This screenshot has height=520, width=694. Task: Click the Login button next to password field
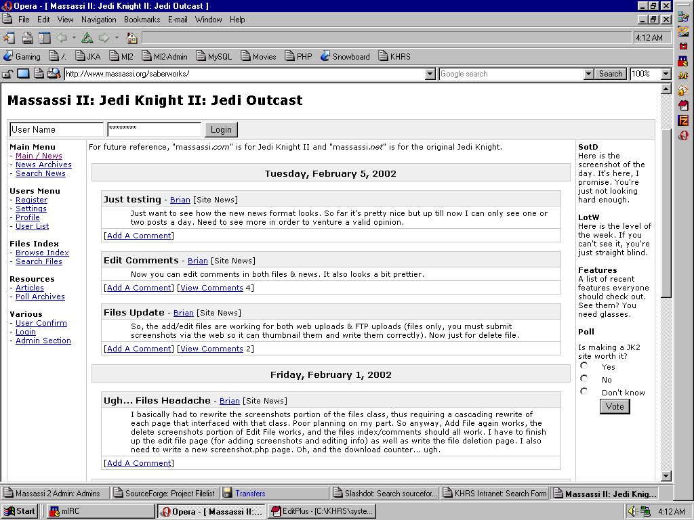[221, 129]
